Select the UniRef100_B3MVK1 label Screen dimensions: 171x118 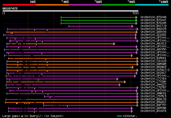(153, 58)
